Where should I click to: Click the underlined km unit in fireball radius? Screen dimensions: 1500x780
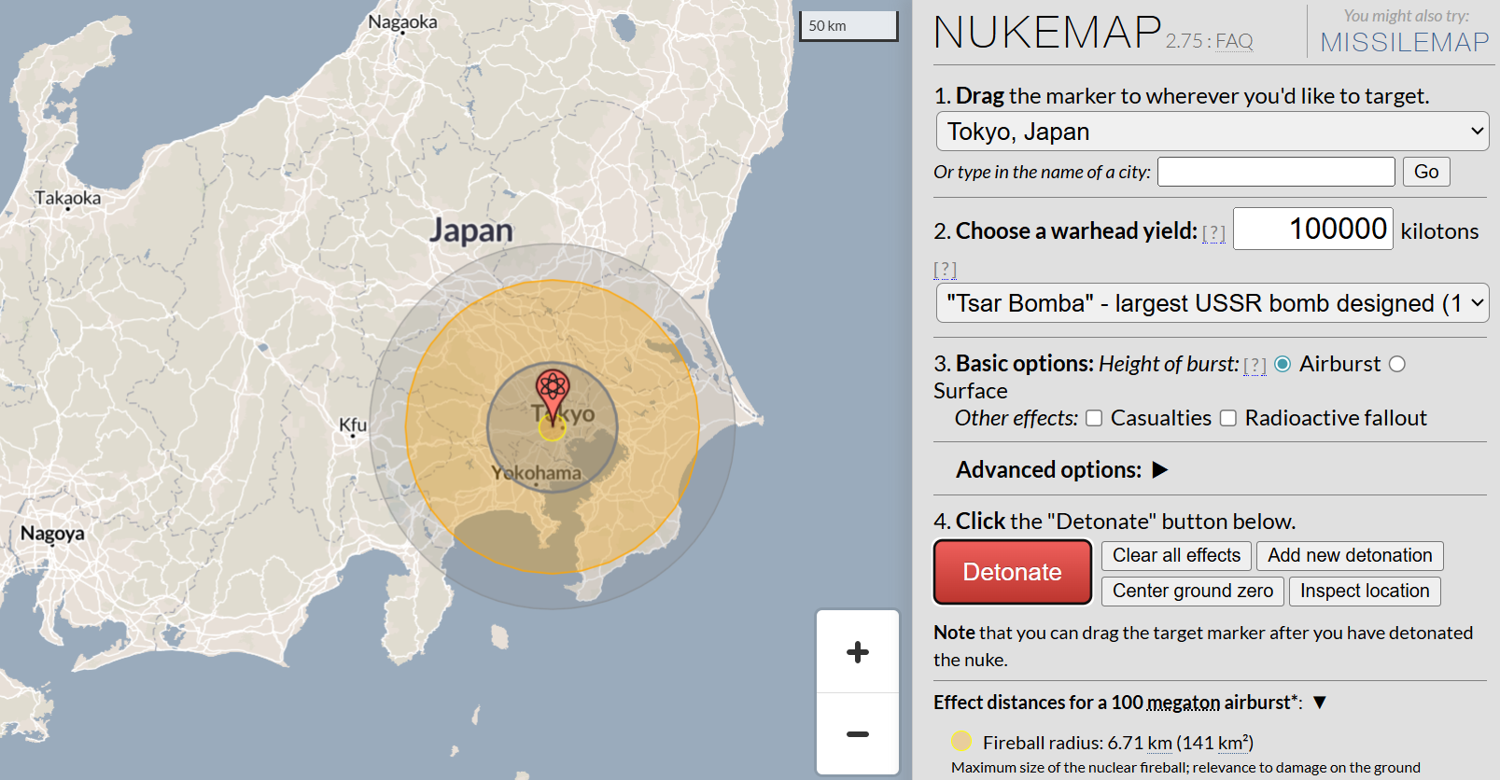click(1159, 743)
